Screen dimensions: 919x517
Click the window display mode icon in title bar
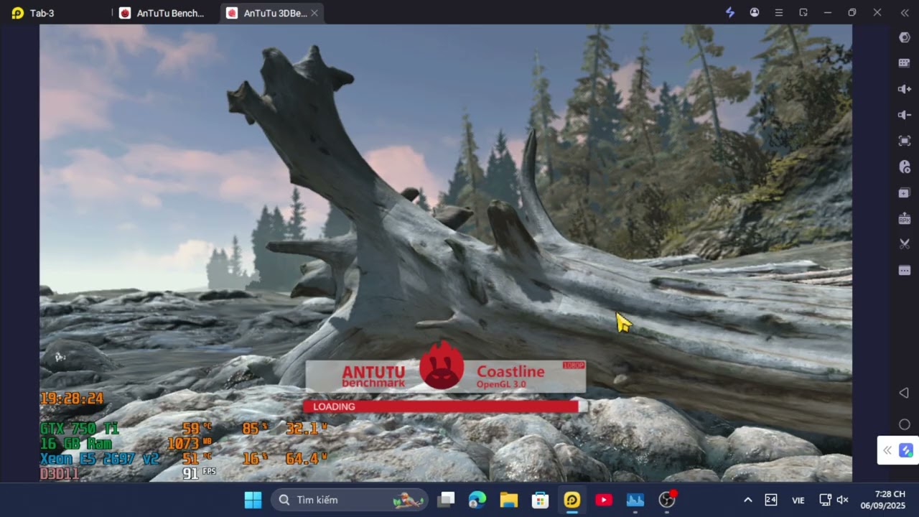click(803, 12)
